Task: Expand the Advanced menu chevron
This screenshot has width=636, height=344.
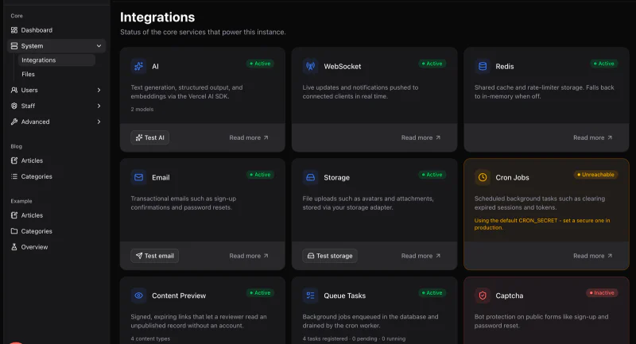Action: 99,122
